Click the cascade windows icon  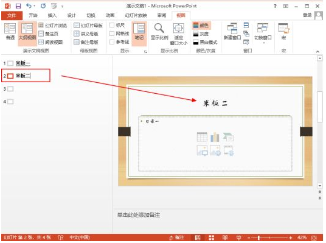[246, 33]
